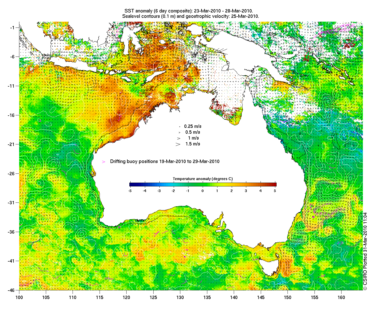Click the latitude axis label -36
Viewport: 382px width, 312px height.
click(11, 232)
